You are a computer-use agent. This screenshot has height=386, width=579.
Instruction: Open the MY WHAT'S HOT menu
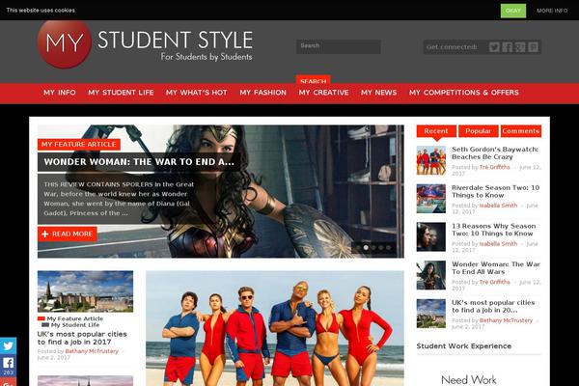pos(197,93)
